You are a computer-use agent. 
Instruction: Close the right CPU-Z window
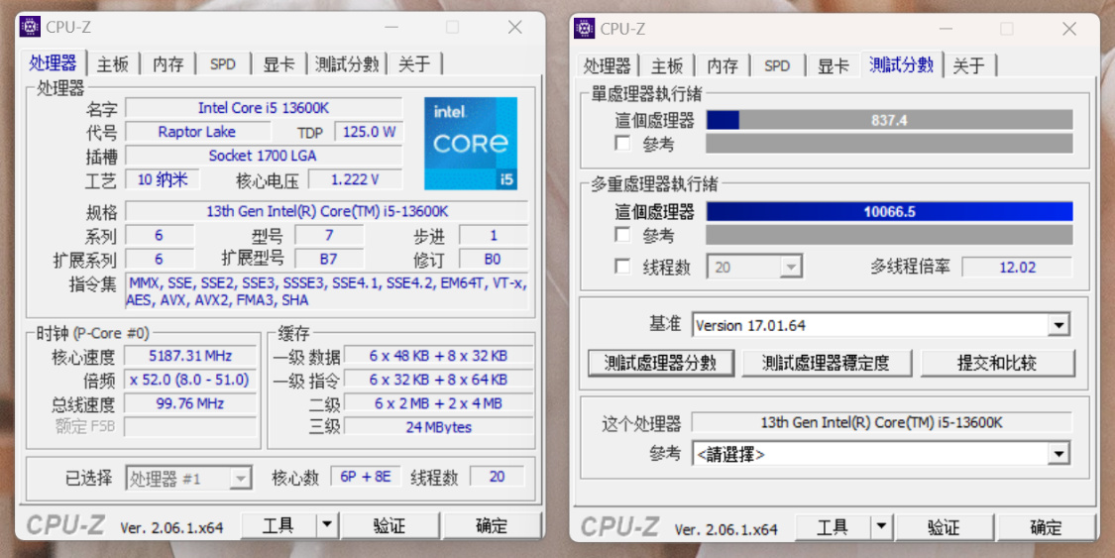[1068, 29]
